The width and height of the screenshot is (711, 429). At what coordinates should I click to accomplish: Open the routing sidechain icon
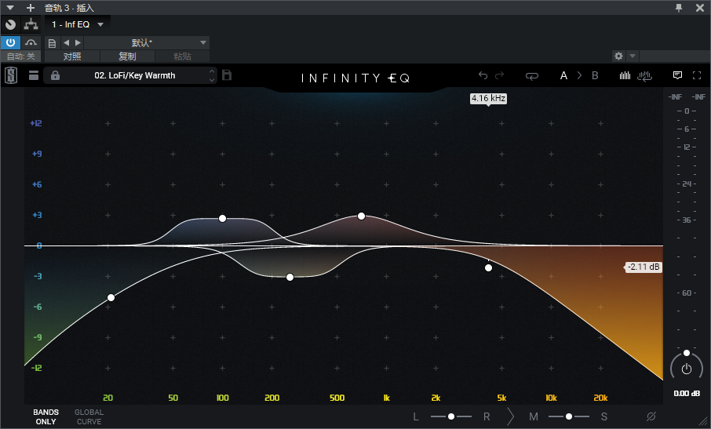point(31,24)
